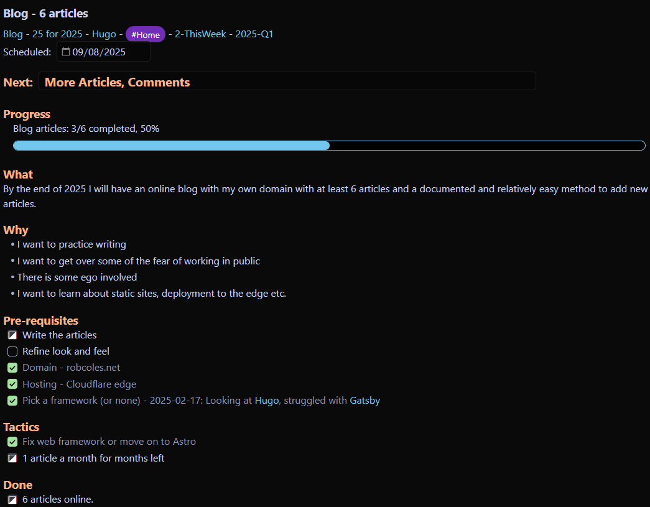Uncheck the 'Domain - robcoles.net' checkbox

pos(12,368)
